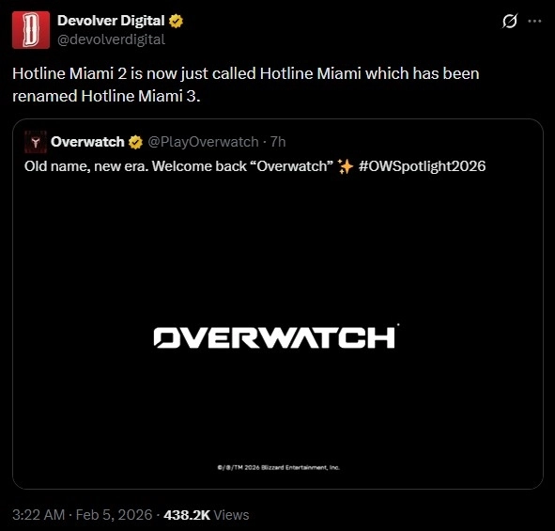Screen dimensions: 555x531
Task: Open the #OWSpotlight2026 hashtag
Action: pos(422,166)
